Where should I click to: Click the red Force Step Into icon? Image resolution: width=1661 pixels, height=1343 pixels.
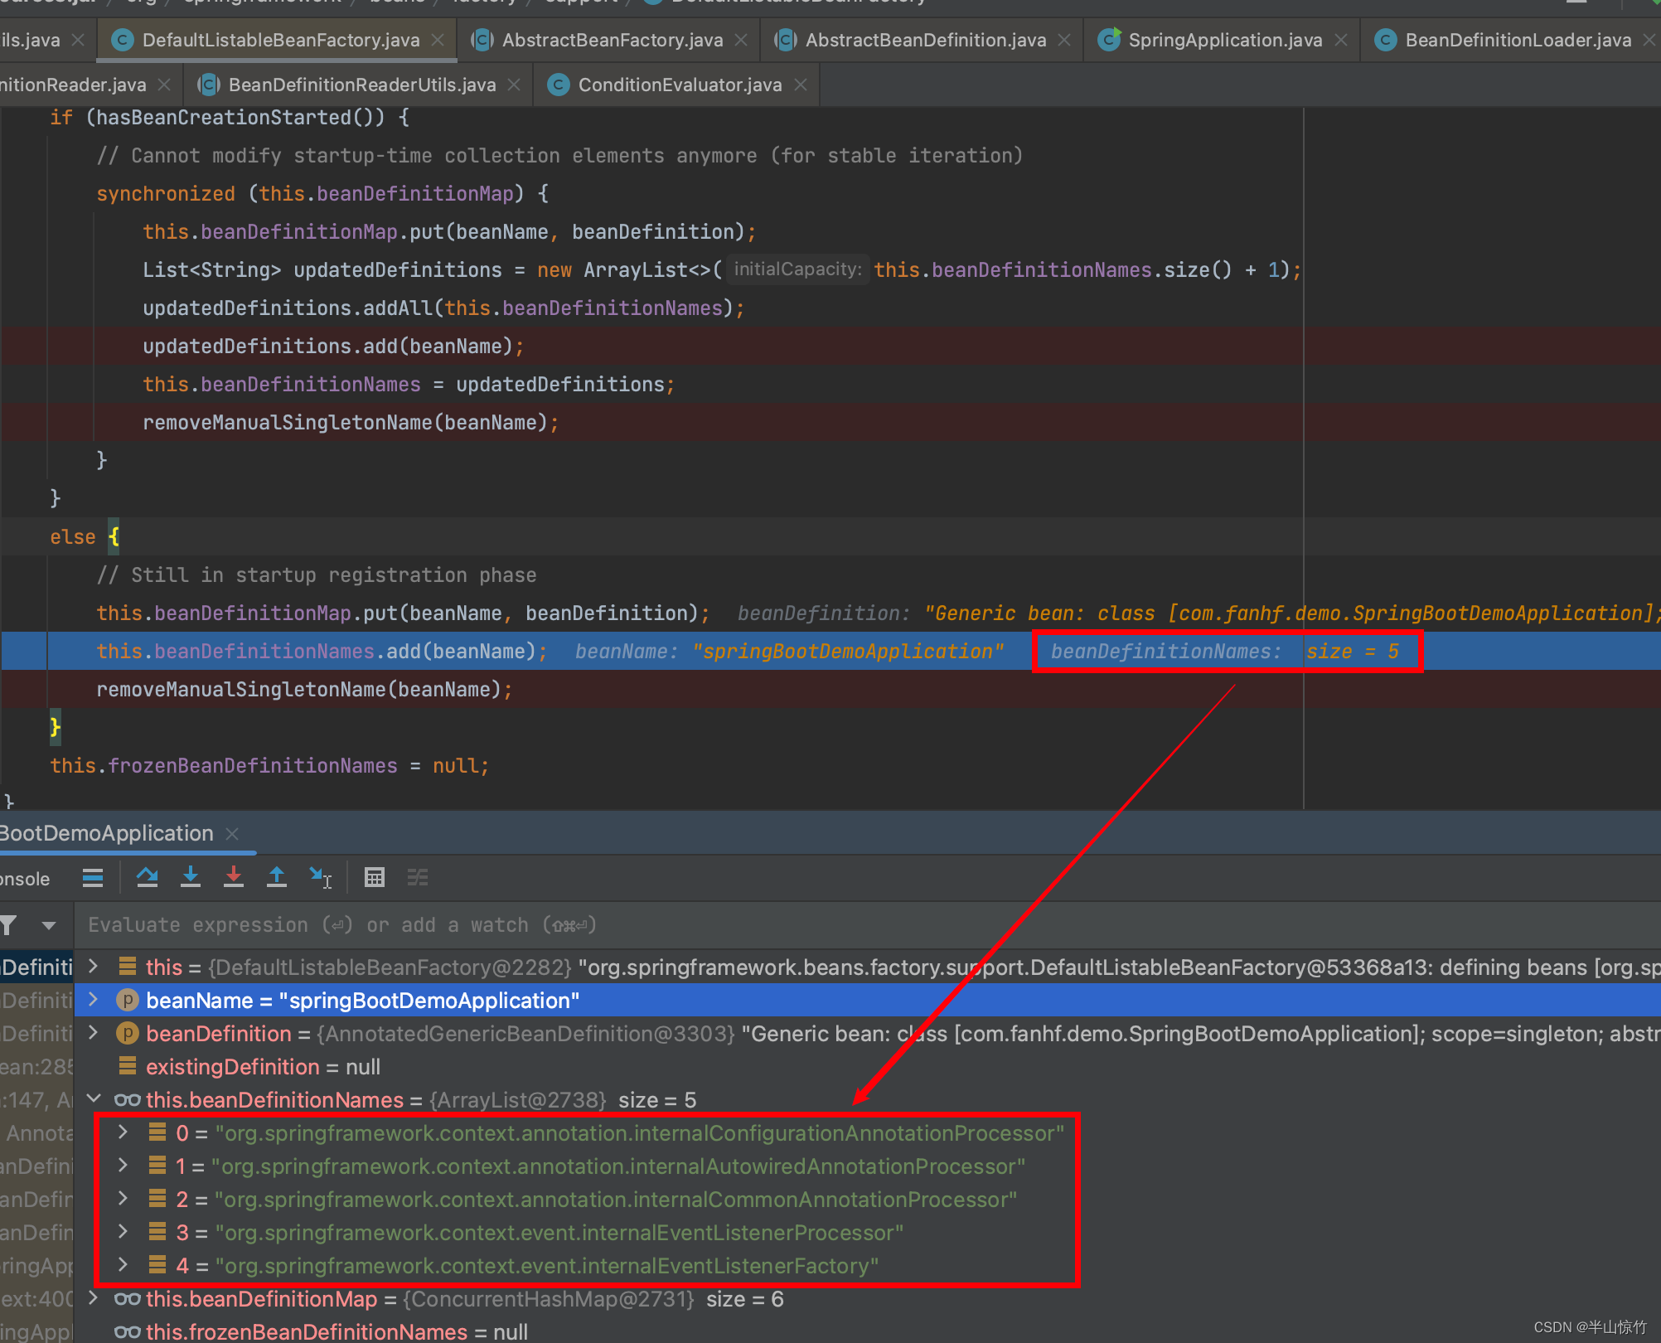(234, 878)
